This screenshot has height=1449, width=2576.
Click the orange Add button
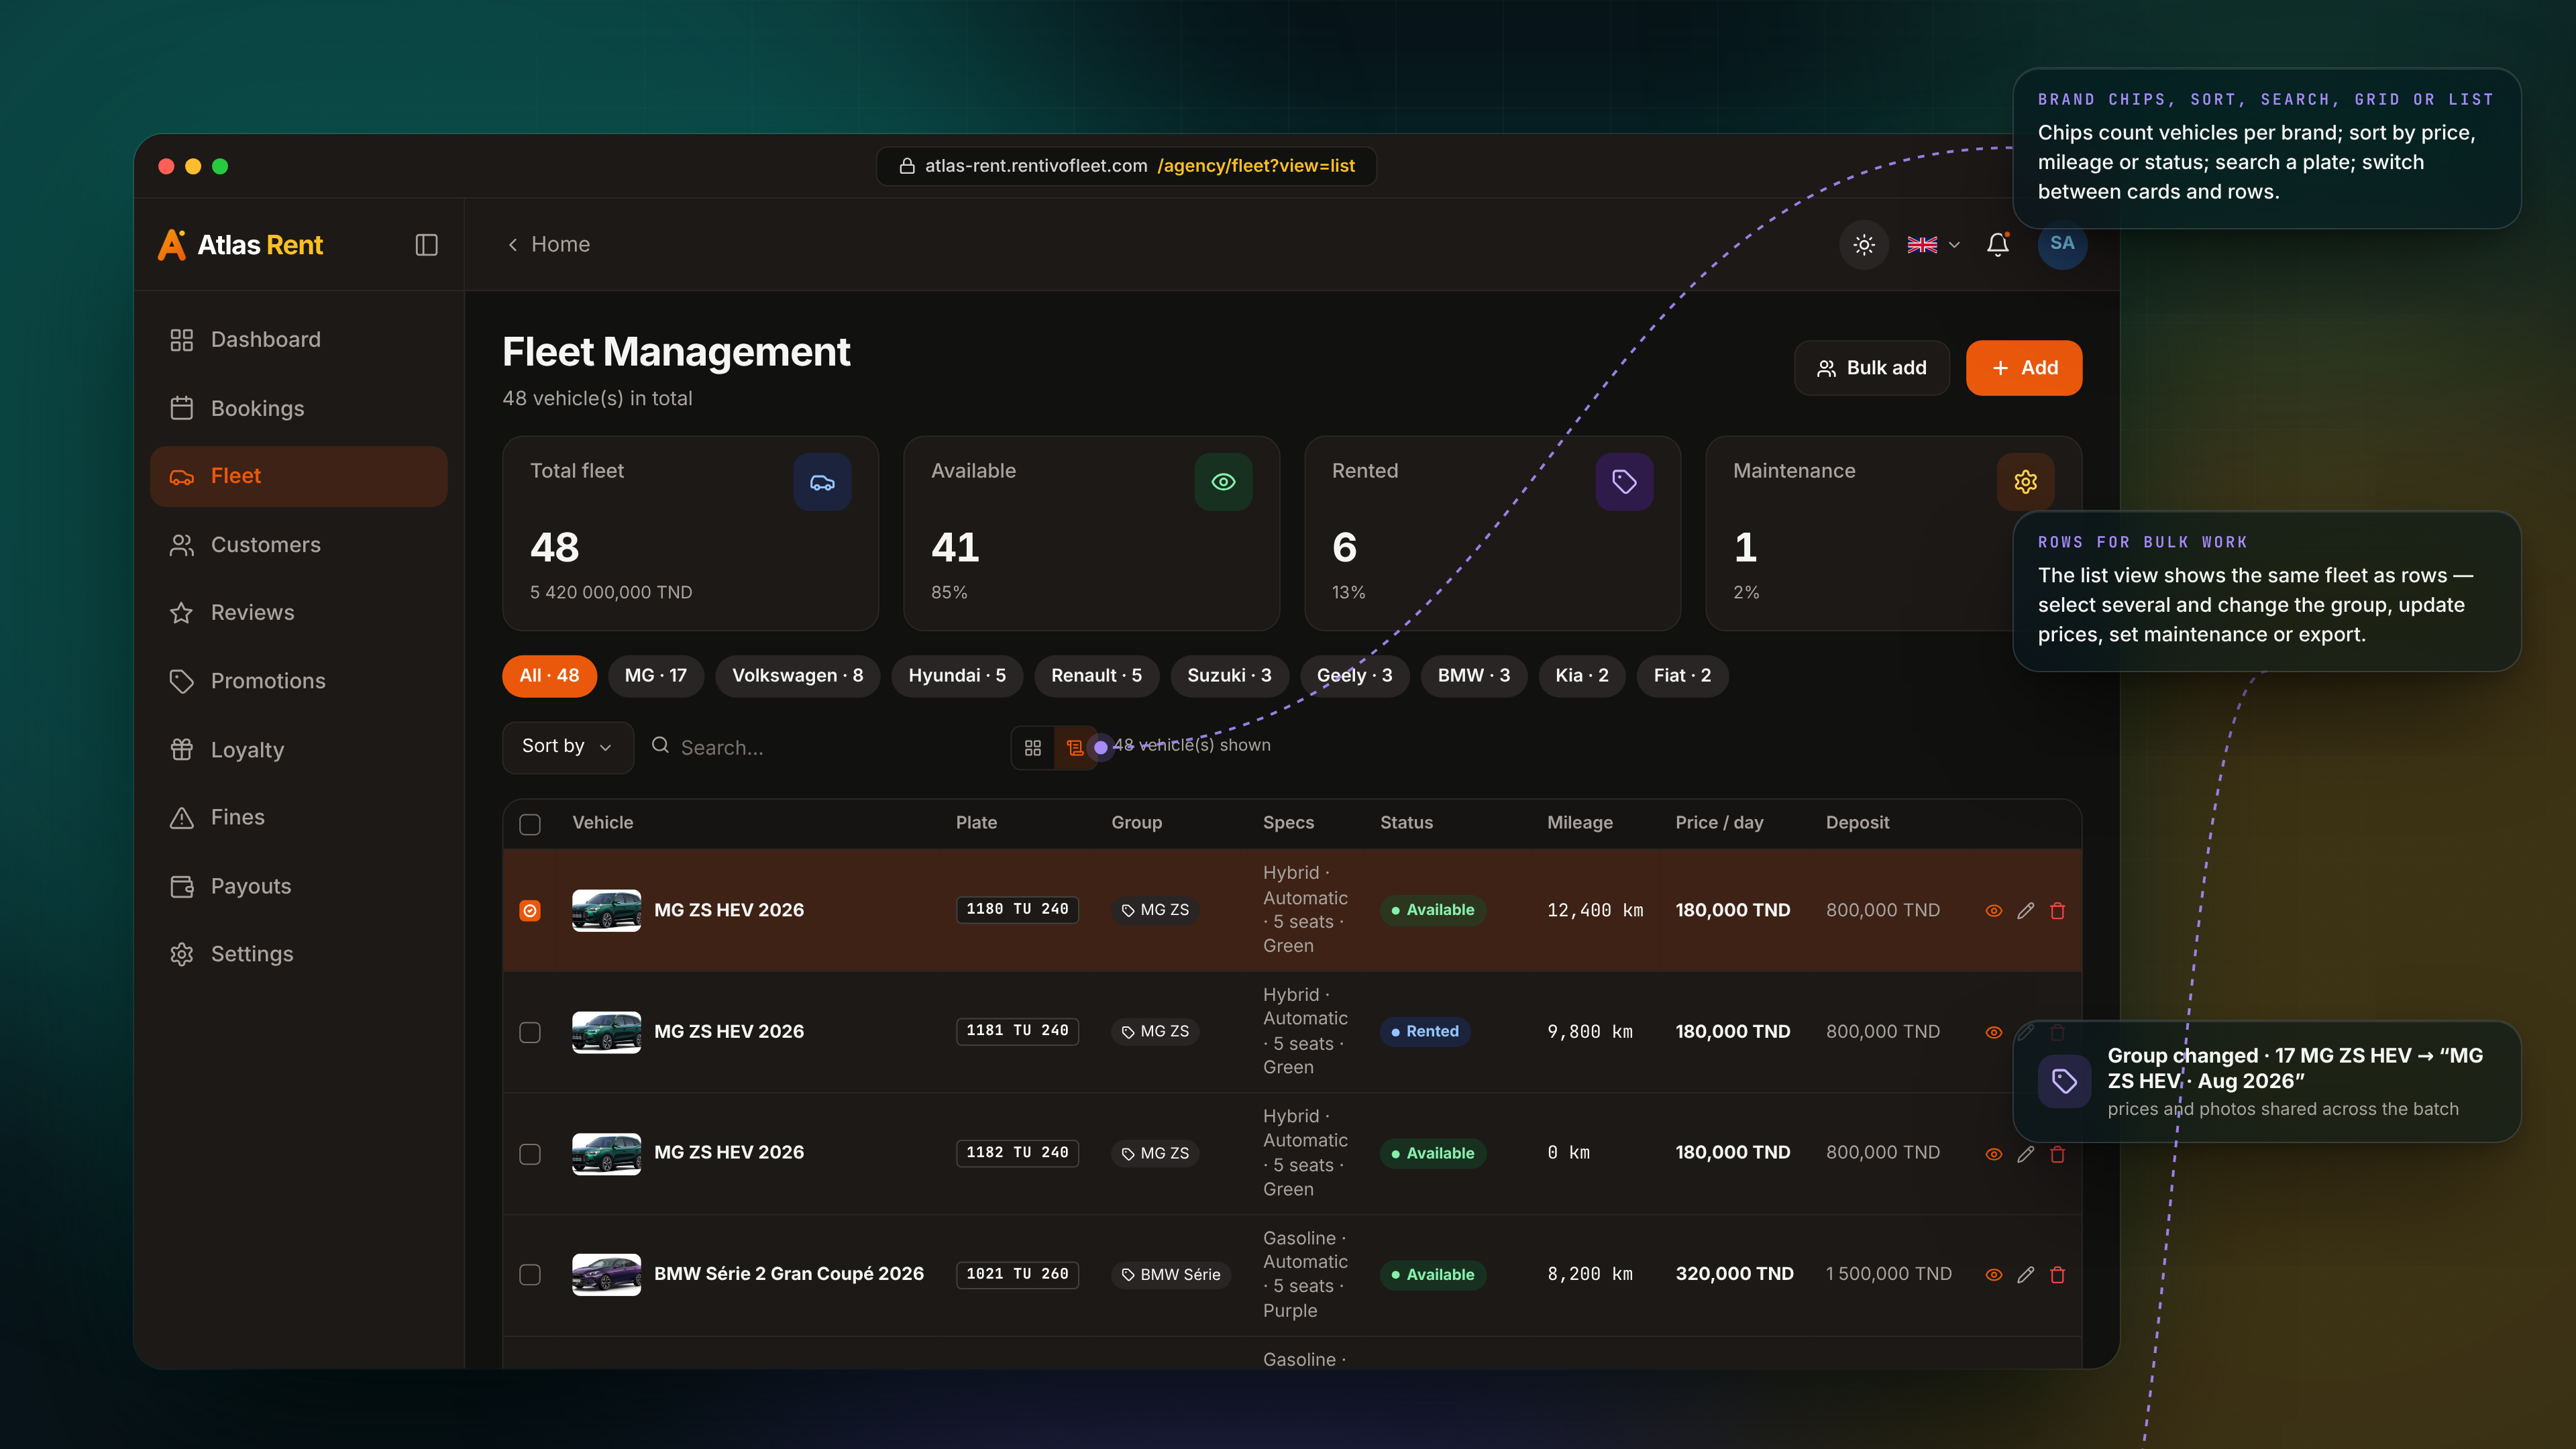click(2024, 368)
